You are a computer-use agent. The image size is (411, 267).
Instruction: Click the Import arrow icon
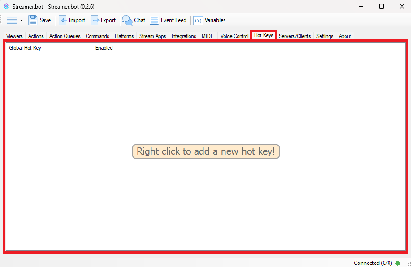(63, 20)
